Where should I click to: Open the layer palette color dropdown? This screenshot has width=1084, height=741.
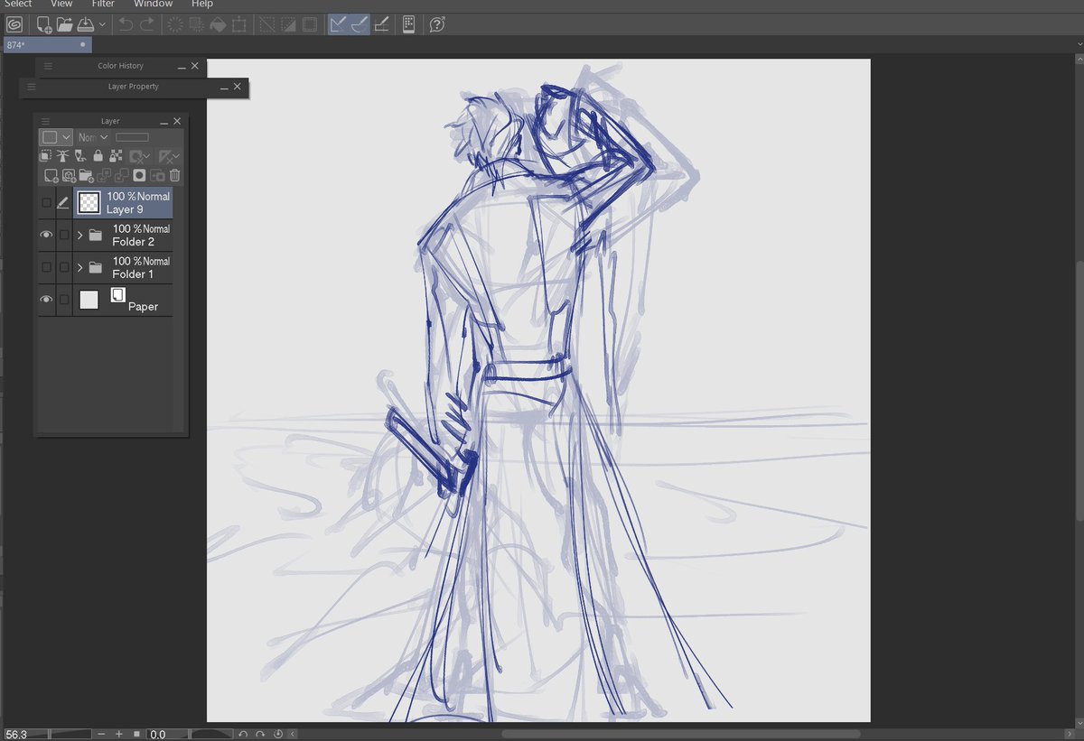tap(56, 137)
